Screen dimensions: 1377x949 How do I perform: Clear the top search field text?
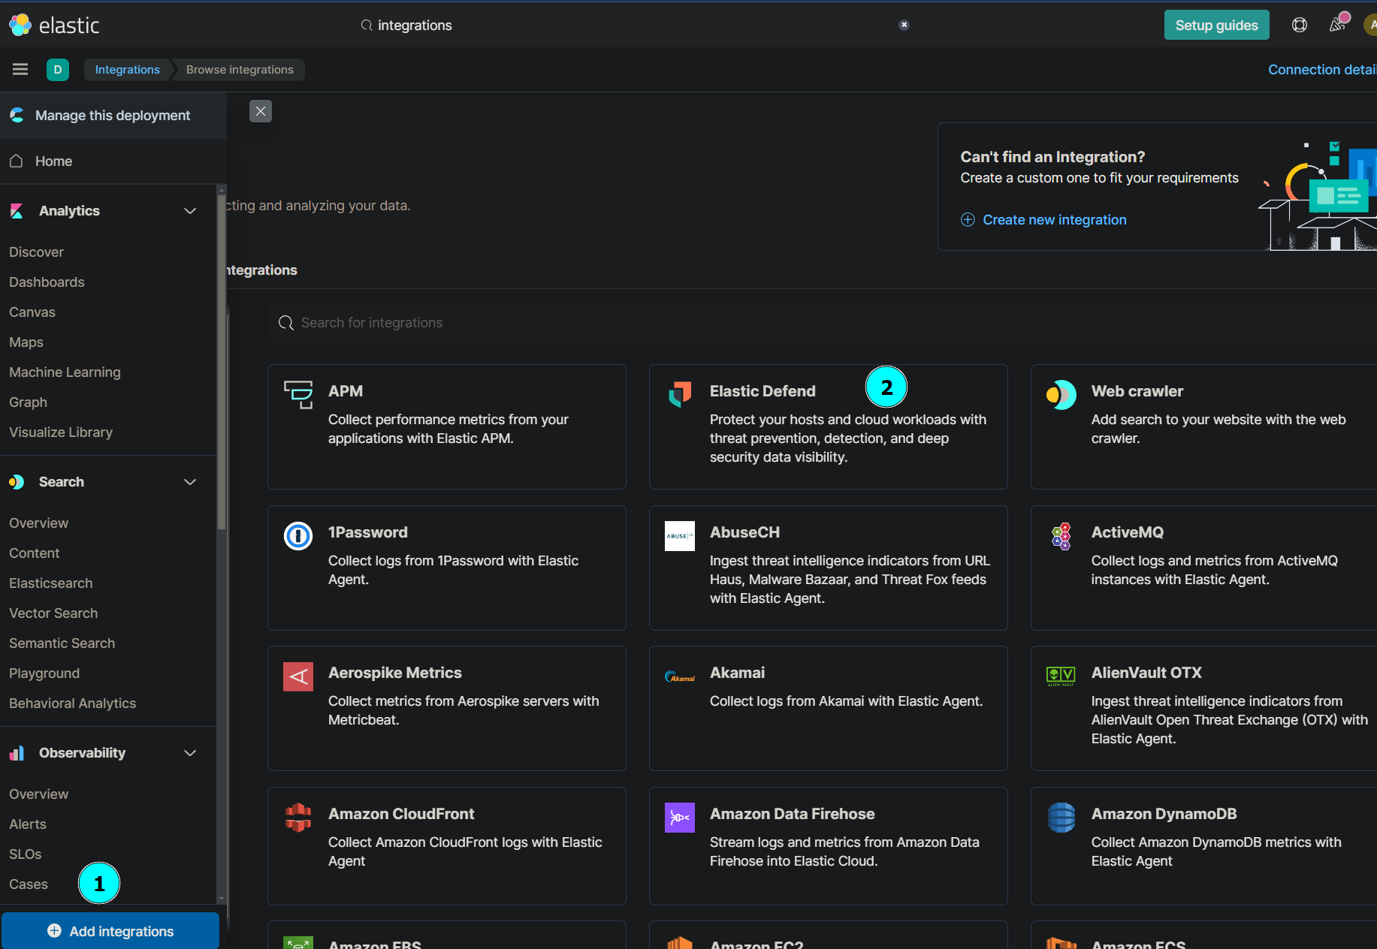(x=904, y=25)
